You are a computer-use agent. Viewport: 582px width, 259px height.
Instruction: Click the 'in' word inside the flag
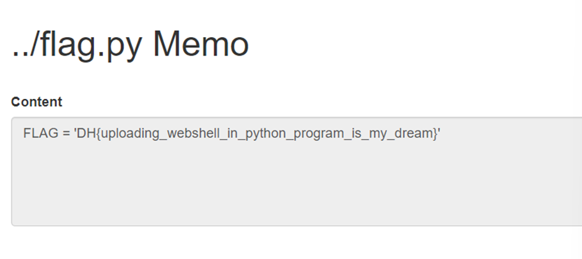coord(212,134)
